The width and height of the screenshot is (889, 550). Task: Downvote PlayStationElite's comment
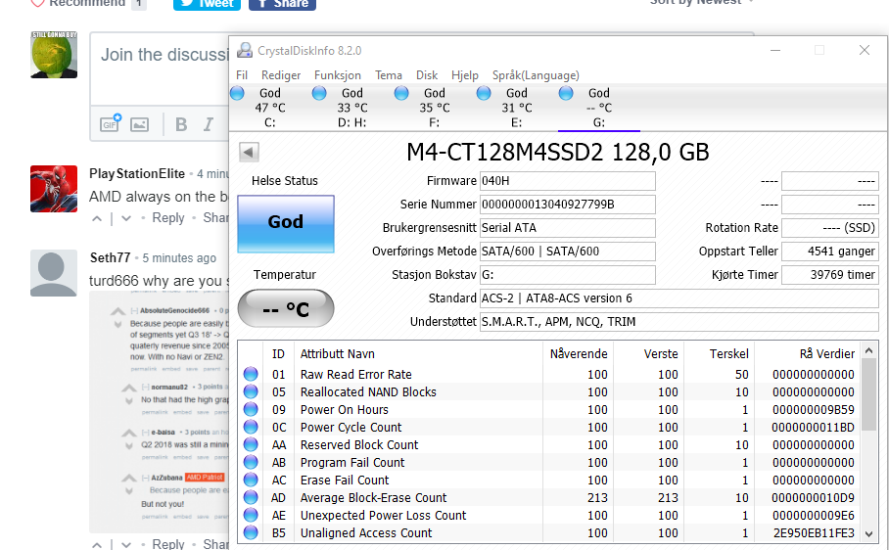pos(127,218)
